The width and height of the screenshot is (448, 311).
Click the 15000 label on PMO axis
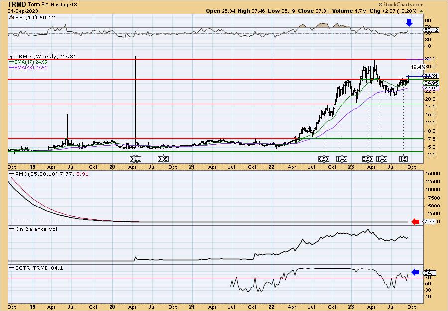432,174
